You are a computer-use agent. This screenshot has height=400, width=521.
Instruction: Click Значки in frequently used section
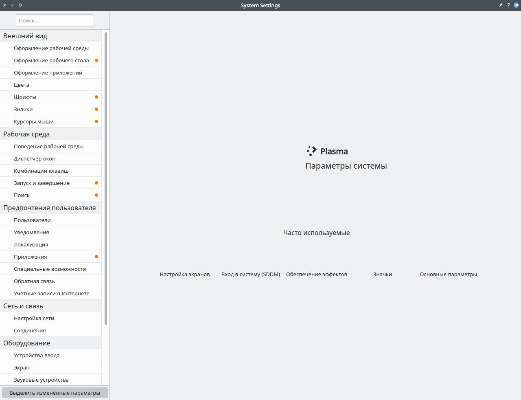383,274
